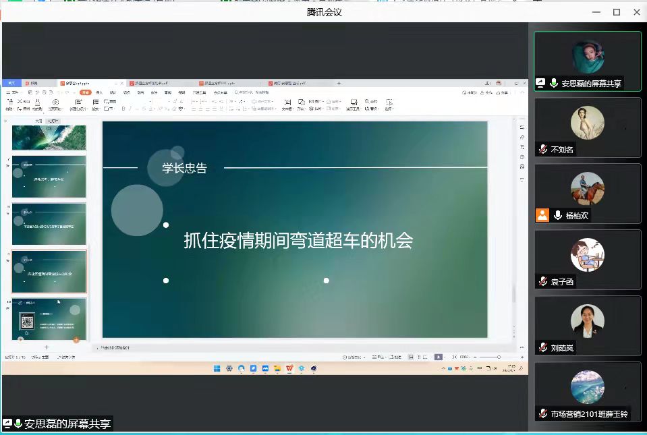Screen dimensions: 647x435
Task: Click the Windows Start button in shared taskbar
Action: click(217, 368)
